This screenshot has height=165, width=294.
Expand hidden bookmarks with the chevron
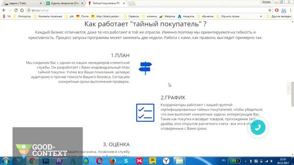261,16
